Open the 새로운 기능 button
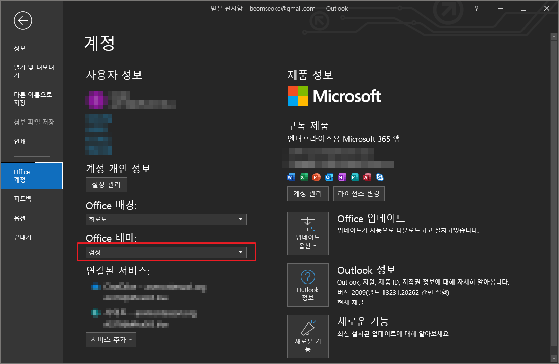559x364 pixels. (x=308, y=337)
